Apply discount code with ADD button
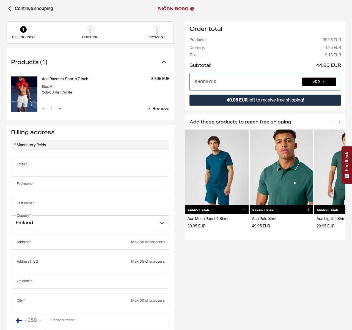 point(319,82)
